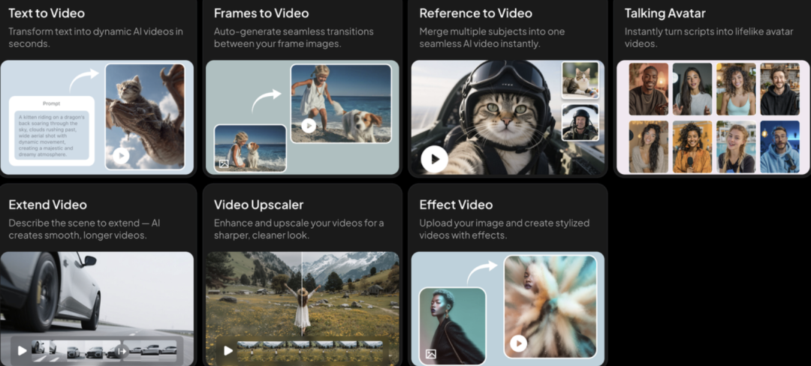Open the Frames to Video tool
Screen dimensions: 811x366
coord(261,13)
